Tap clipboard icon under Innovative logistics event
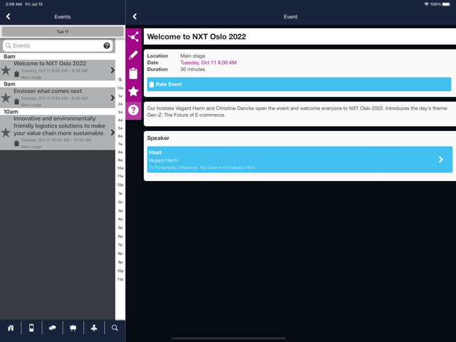 16,143
